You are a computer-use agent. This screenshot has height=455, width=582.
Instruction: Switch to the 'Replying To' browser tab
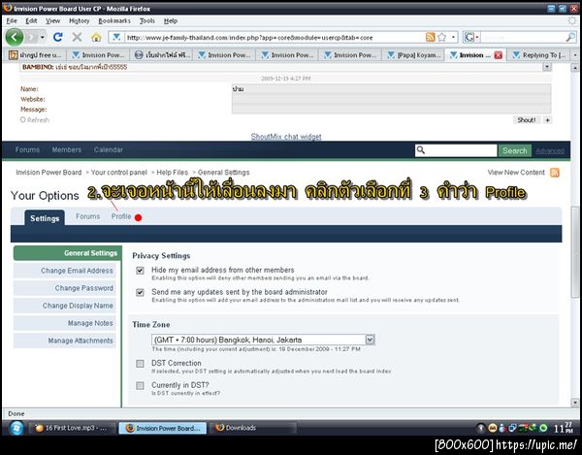click(539, 55)
